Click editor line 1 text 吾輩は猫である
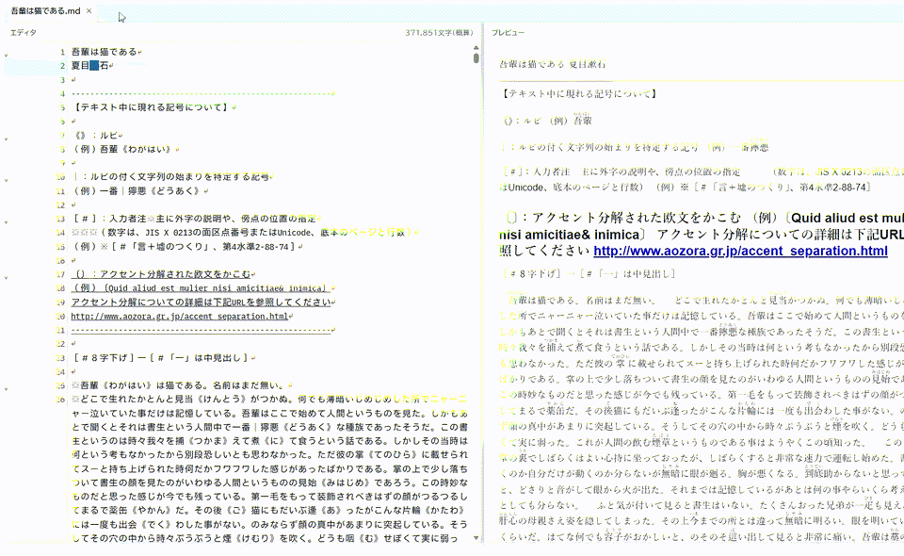904x556 pixels. 105,52
